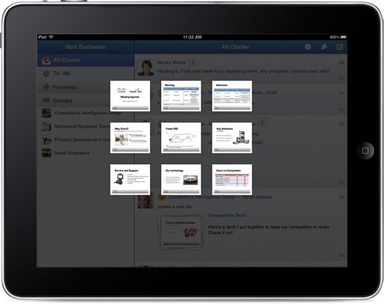Select the All Chatter sidebar item
Viewport: 384px width, 305px height.
click(85, 60)
